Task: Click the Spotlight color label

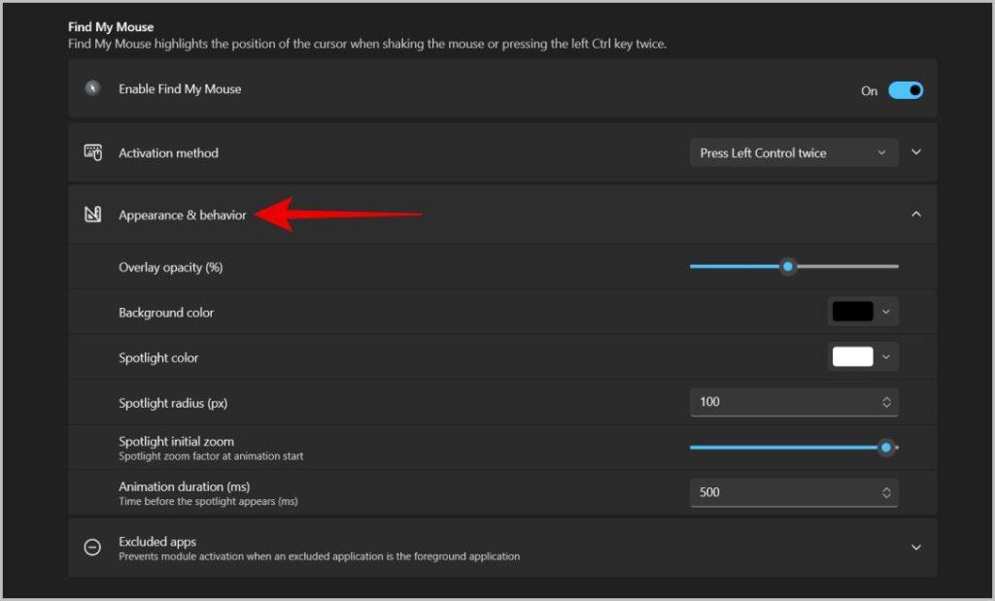Action: 158,357
